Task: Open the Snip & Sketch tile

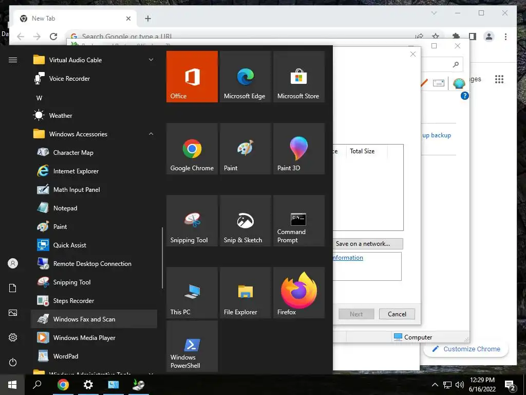Action: (x=245, y=221)
